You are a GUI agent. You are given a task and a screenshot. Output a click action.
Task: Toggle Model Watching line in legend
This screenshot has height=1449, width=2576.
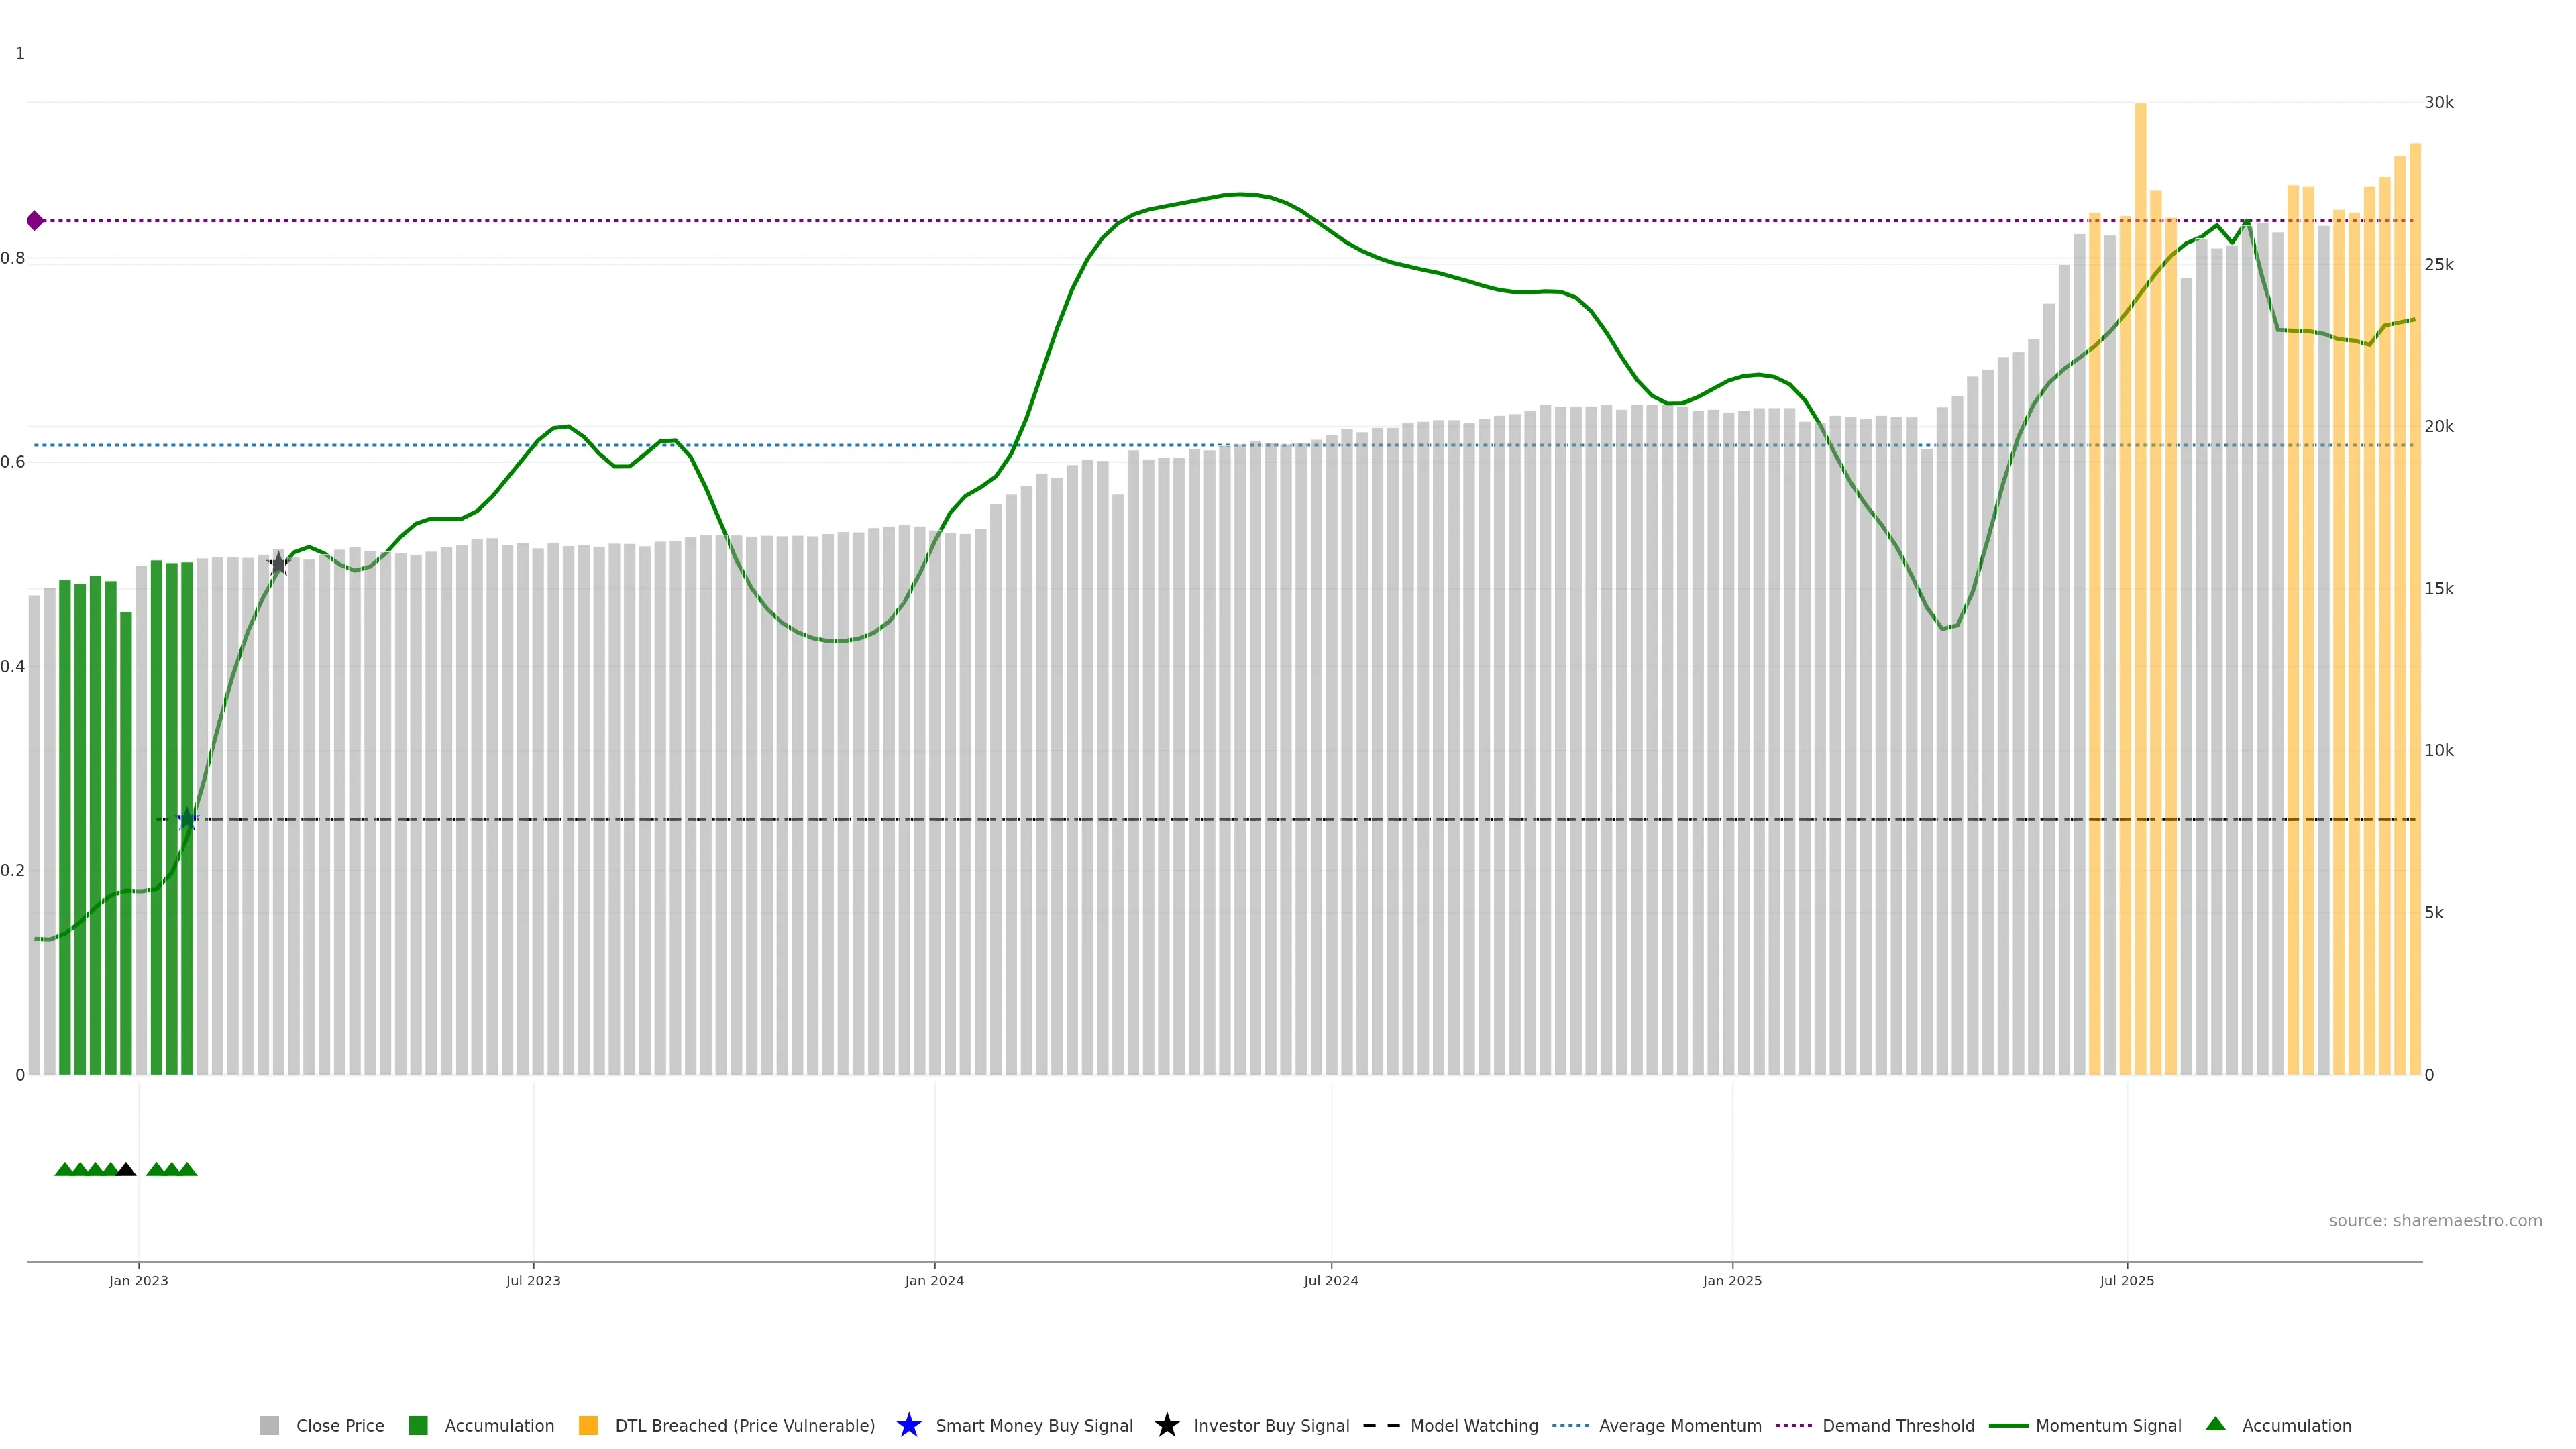click(x=1473, y=1425)
